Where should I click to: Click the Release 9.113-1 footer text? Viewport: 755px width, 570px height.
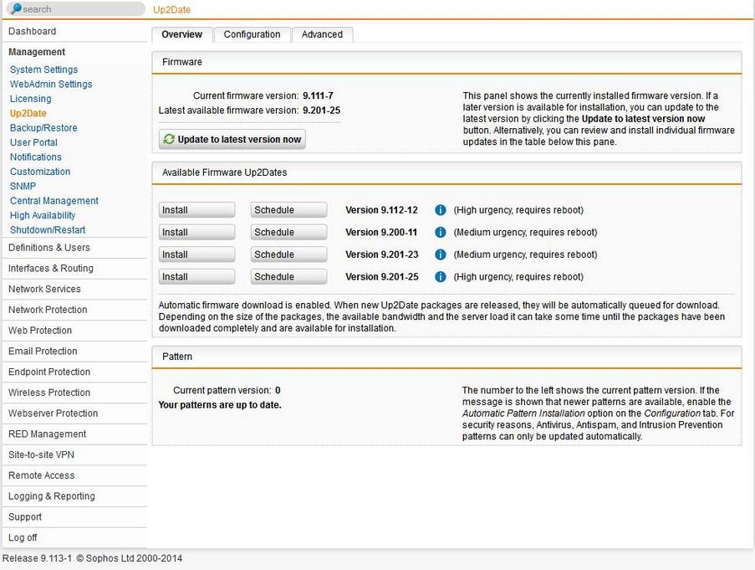click(x=37, y=558)
